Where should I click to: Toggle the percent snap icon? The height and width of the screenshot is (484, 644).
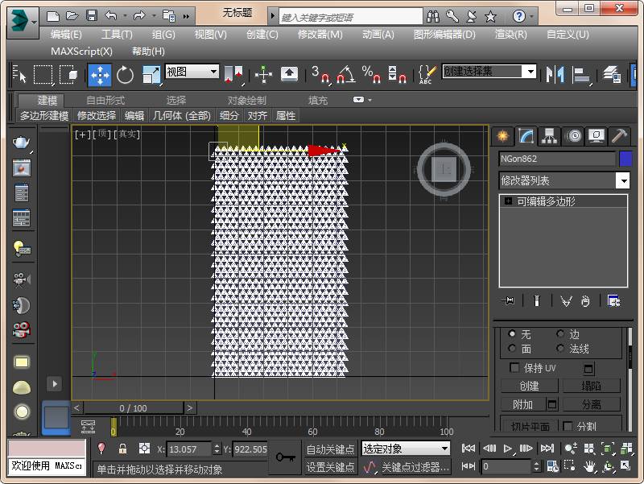tap(371, 75)
